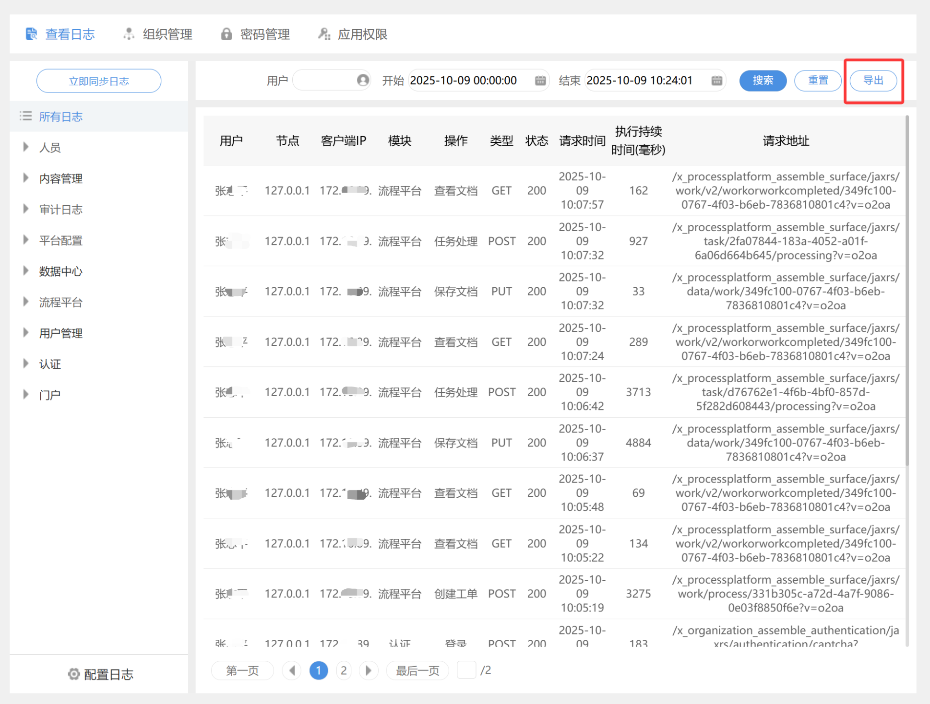
Task: Open the end-date calendar icon
Action: pos(717,80)
